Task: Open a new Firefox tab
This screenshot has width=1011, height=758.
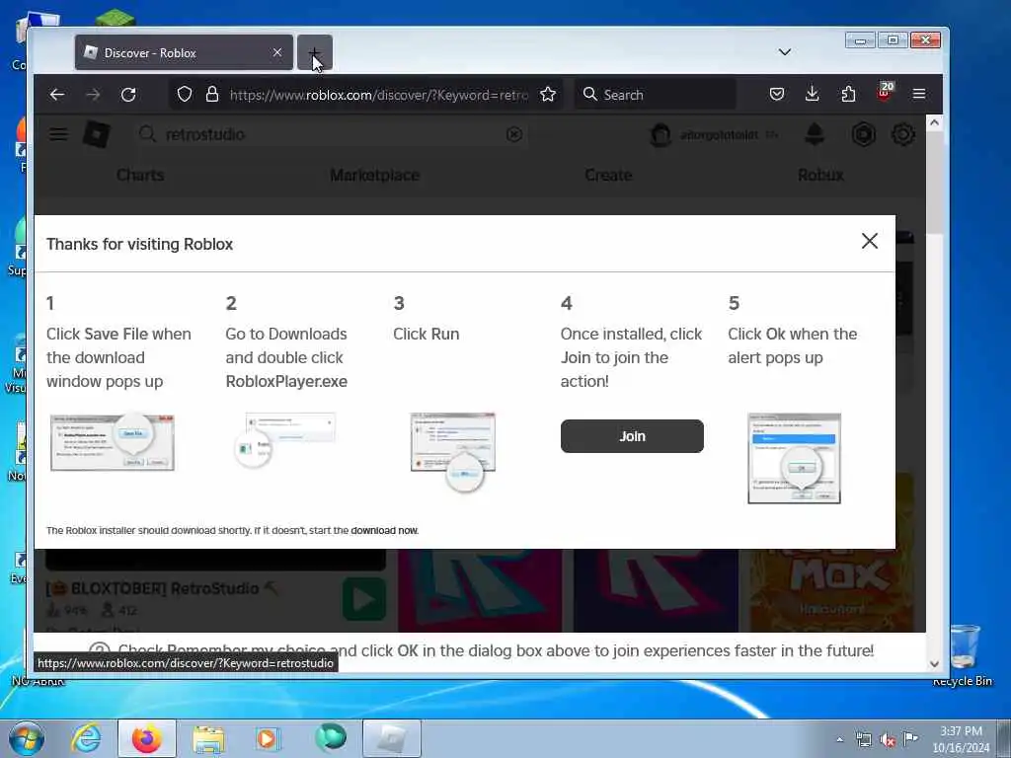Action: 314,53
